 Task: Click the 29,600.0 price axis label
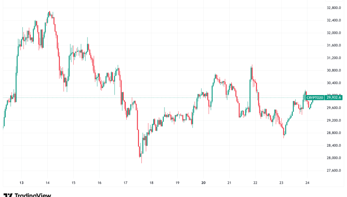[334, 108]
